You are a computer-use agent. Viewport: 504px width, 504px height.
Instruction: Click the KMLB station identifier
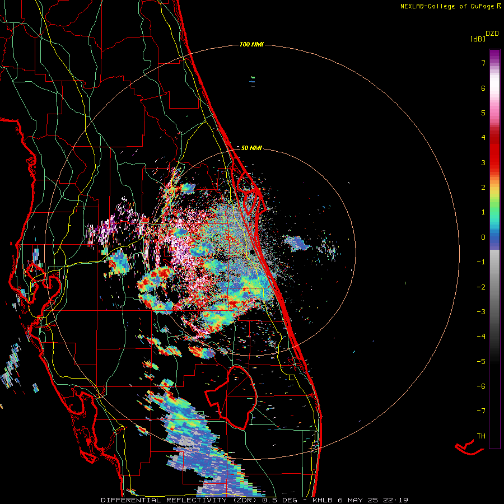point(323,500)
